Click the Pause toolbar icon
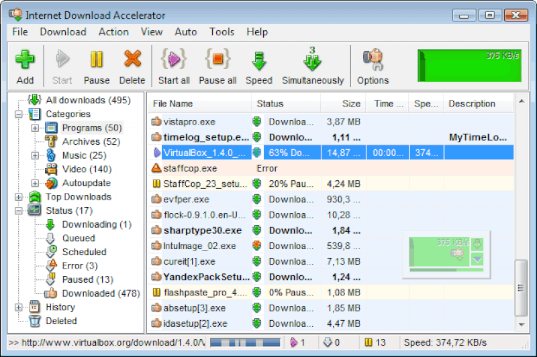The width and height of the screenshot is (537, 357). tap(97, 66)
